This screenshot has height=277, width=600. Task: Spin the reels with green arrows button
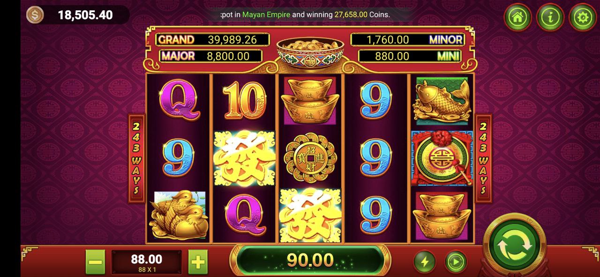pyautogui.click(x=514, y=245)
